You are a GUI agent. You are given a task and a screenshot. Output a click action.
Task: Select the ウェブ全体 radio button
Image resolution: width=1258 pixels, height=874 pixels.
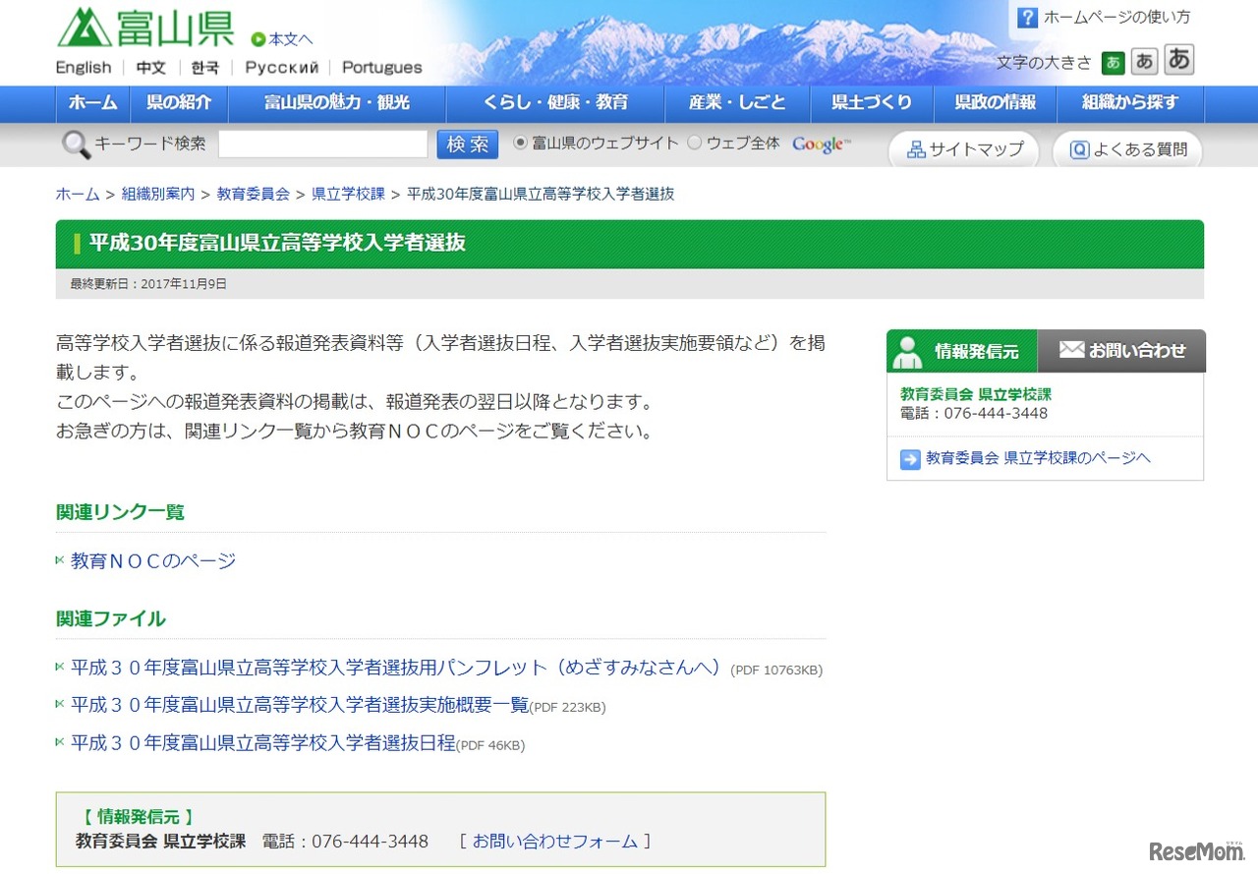click(x=694, y=142)
